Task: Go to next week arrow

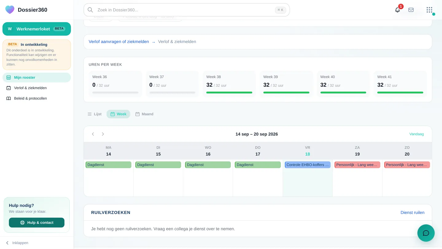Action: [103, 134]
